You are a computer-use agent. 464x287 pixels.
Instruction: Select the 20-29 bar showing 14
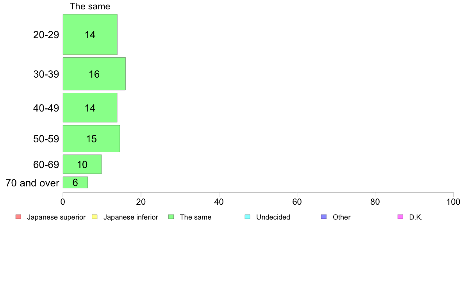90,34
